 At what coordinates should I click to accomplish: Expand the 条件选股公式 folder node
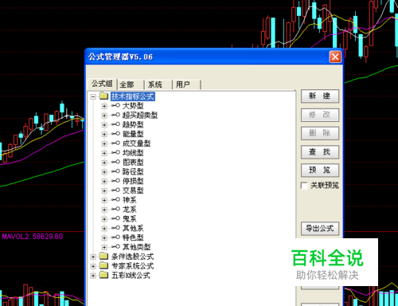93,257
